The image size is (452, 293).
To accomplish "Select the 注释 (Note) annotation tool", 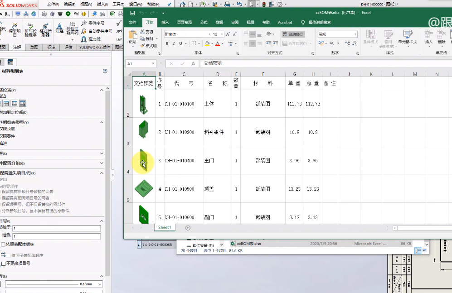I will coord(59,27).
